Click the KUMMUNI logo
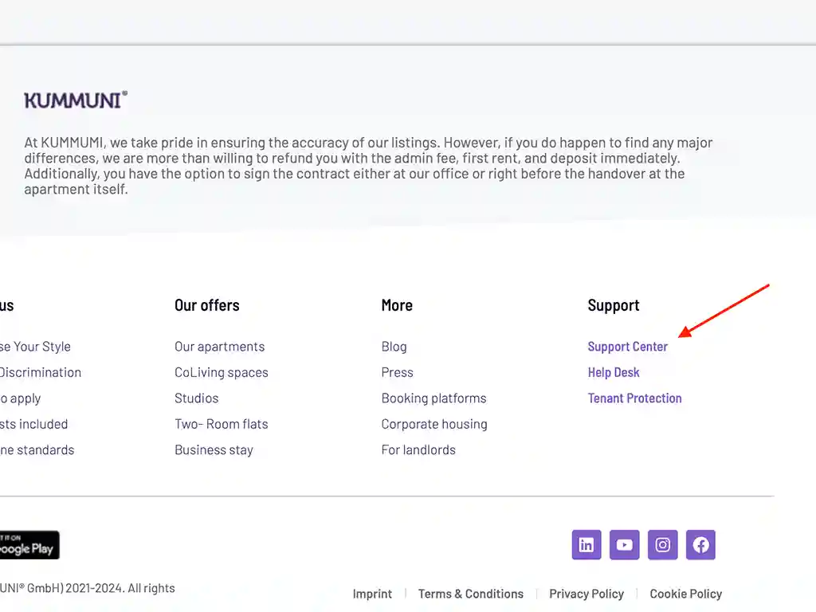This screenshot has height=612, width=816. coord(76,100)
